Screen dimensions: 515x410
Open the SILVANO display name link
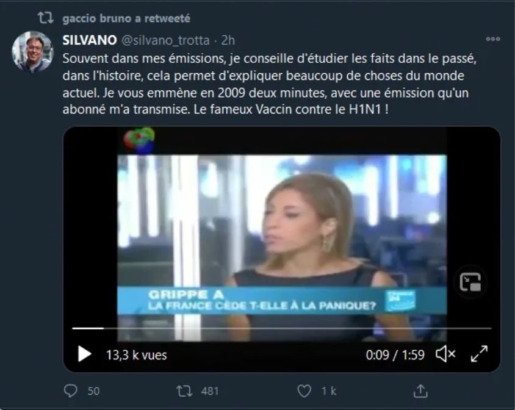[89, 40]
